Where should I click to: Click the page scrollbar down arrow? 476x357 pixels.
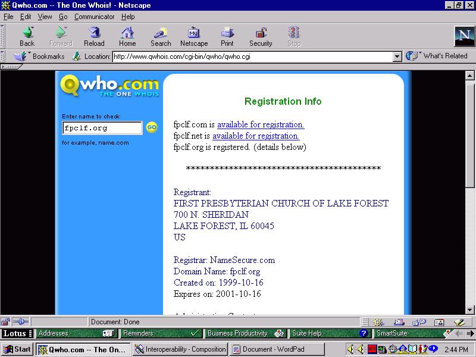pyautogui.click(x=470, y=310)
